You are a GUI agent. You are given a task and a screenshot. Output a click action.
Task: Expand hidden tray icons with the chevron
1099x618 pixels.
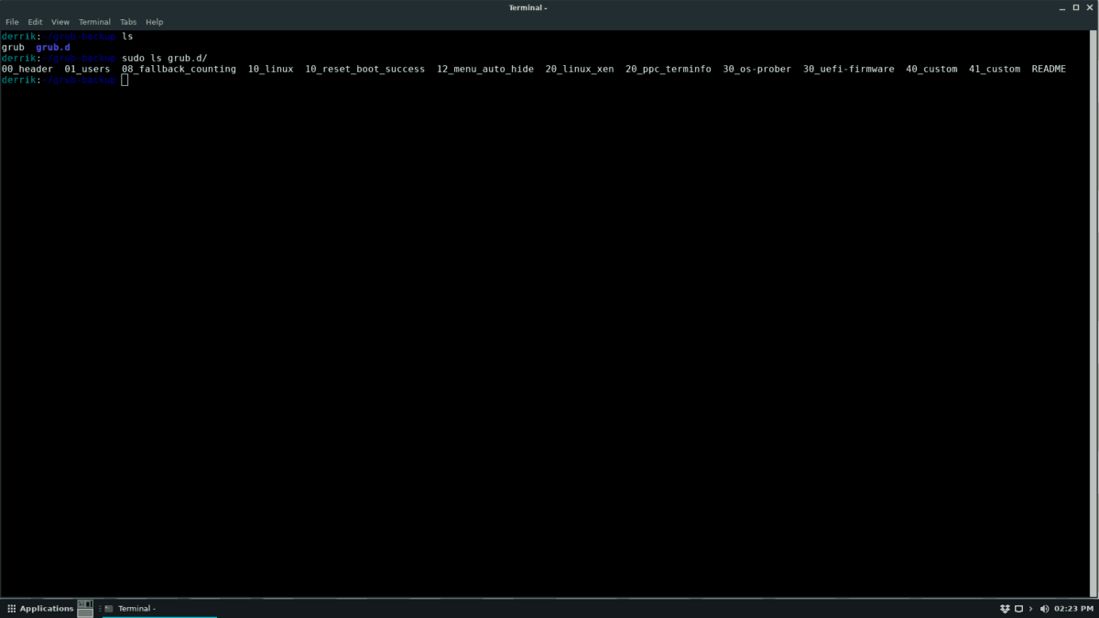[1029, 608]
